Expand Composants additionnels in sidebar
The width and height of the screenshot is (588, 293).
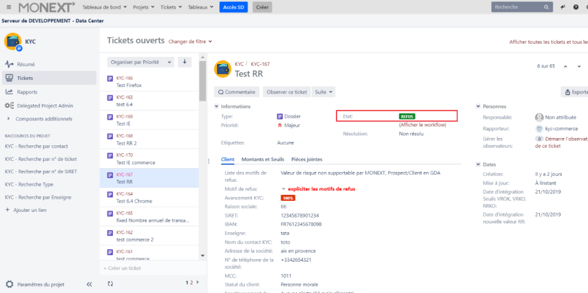point(8,118)
